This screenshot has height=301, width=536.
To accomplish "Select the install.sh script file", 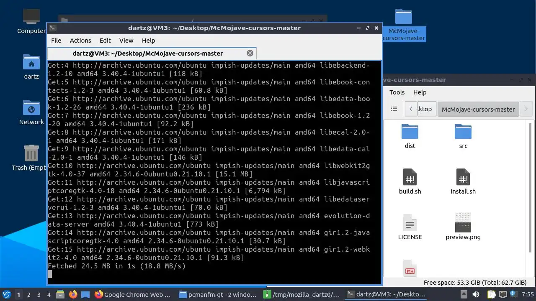I will point(463,182).
